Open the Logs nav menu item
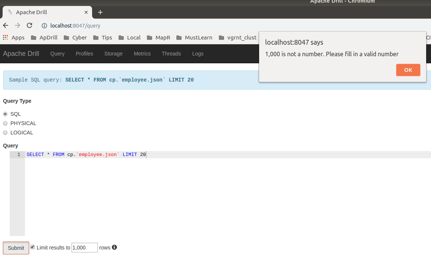 pyautogui.click(x=198, y=54)
